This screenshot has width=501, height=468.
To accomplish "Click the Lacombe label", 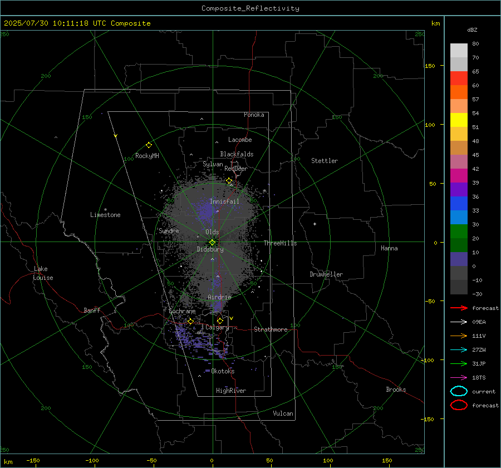I will click(x=240, y=140).
